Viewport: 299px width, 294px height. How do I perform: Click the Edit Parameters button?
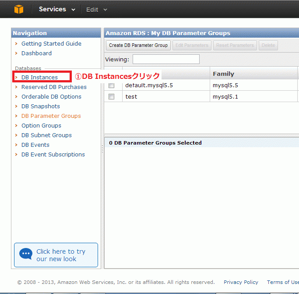(192, 45)
